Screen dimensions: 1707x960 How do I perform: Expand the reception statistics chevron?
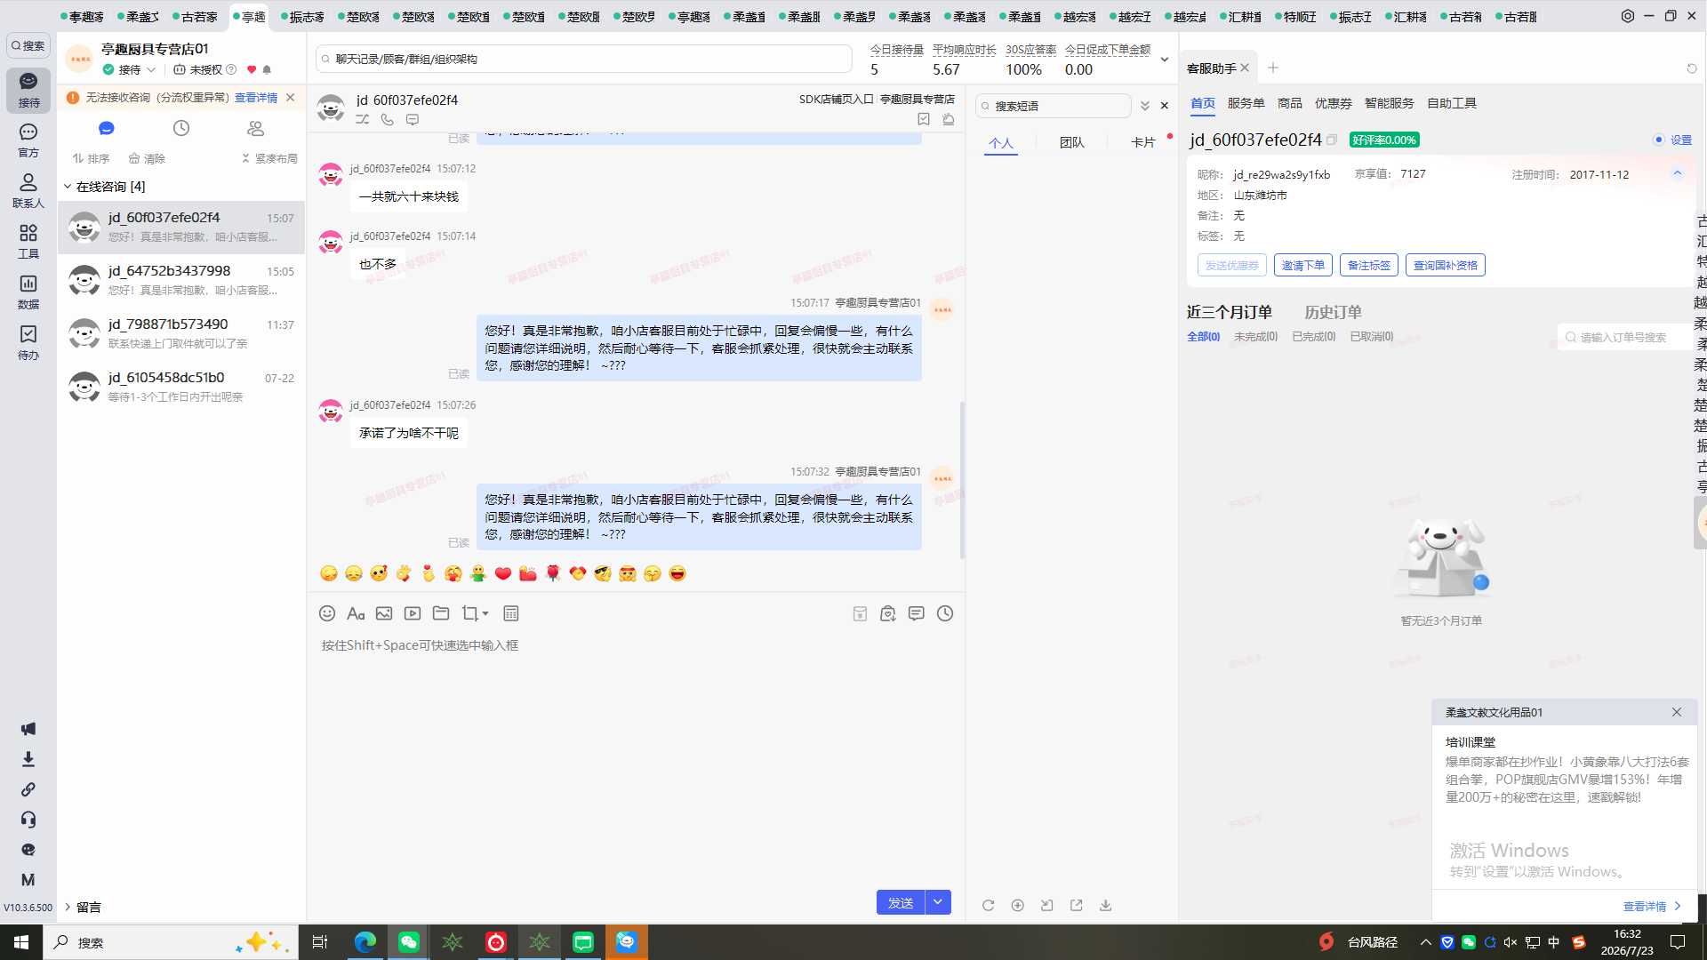point(1165,60)
